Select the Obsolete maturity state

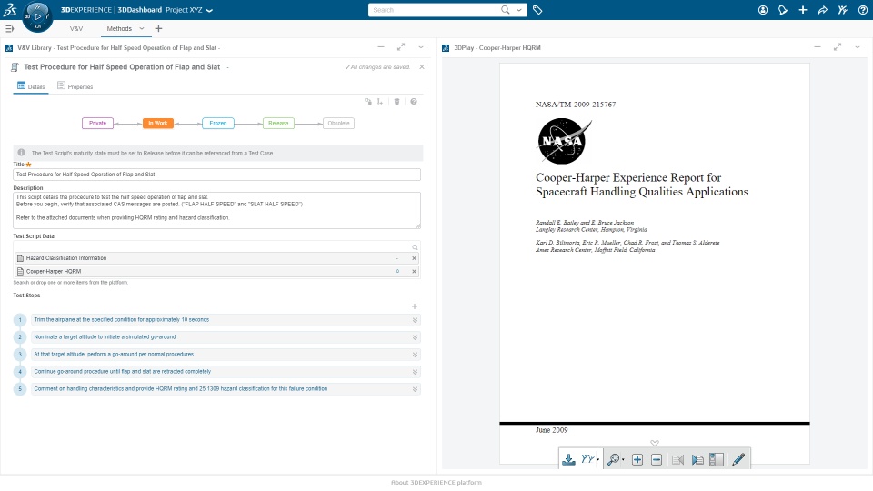(x=338, y=123)
